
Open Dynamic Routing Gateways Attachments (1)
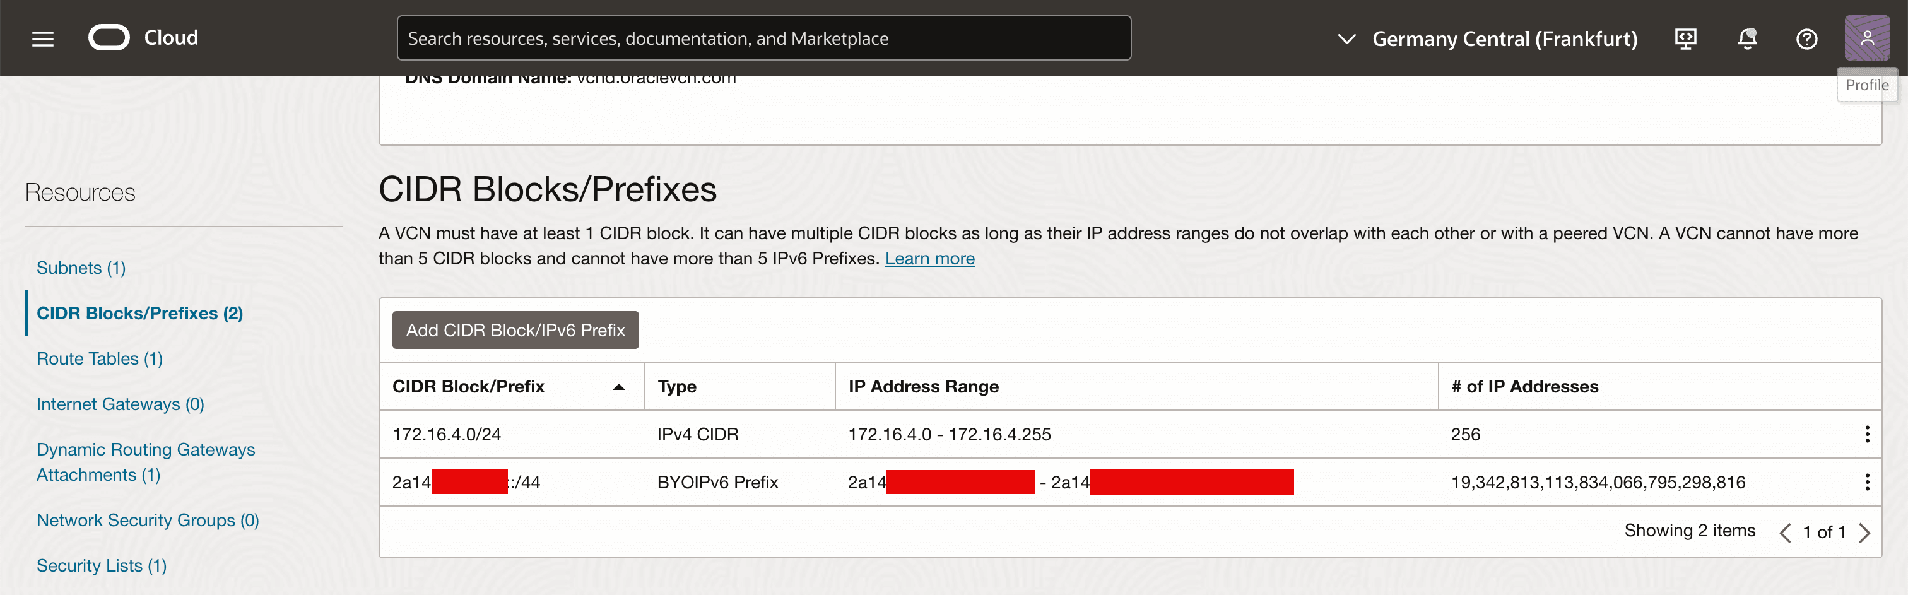(146, 462)
